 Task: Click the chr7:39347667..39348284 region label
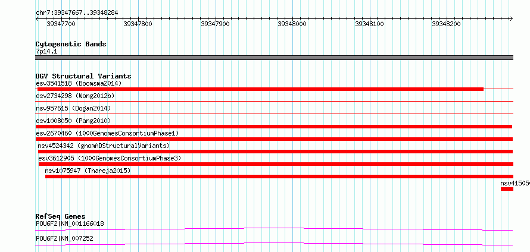tap(77, 12)
